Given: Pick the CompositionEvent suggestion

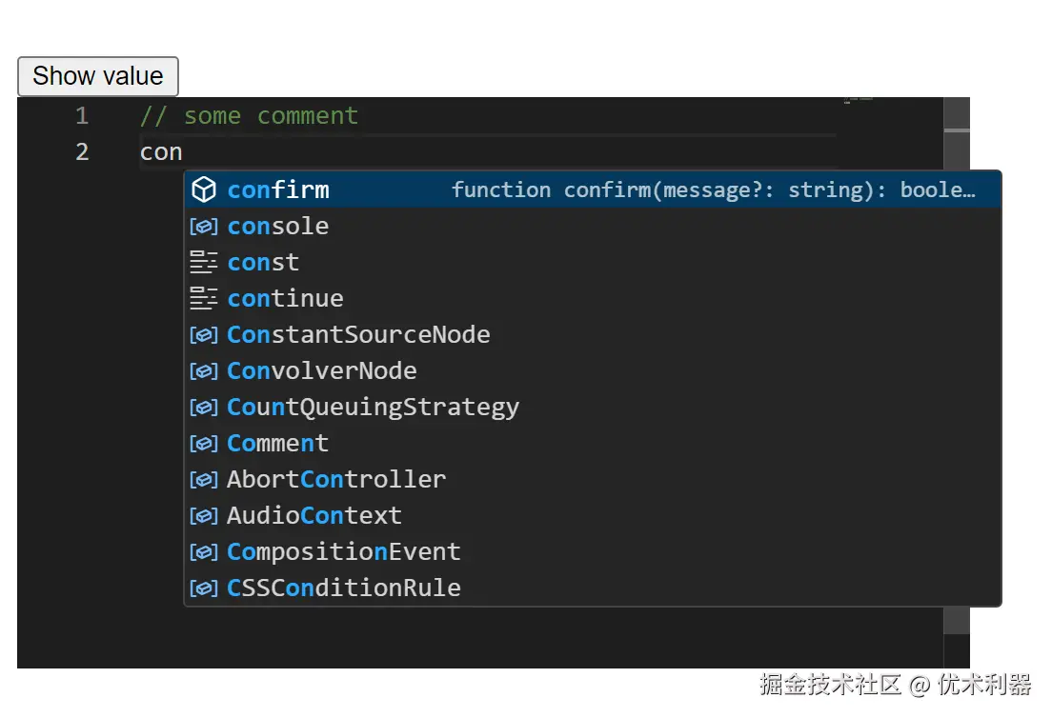Looking at the screenshot, I should [344, 552].
